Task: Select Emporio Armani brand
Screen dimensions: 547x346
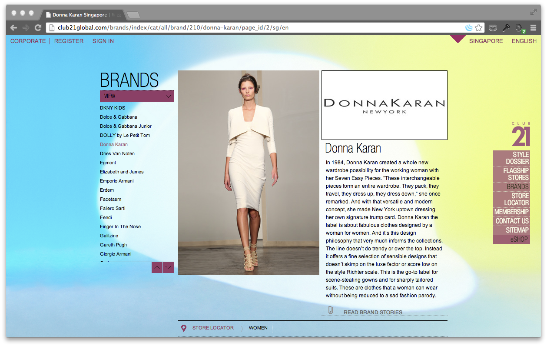Action: point(117,181)
